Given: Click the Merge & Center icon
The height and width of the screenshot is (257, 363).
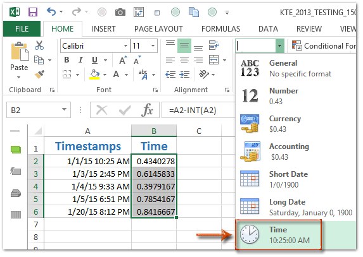Looking at the screenshot, I should click(213, 60).
